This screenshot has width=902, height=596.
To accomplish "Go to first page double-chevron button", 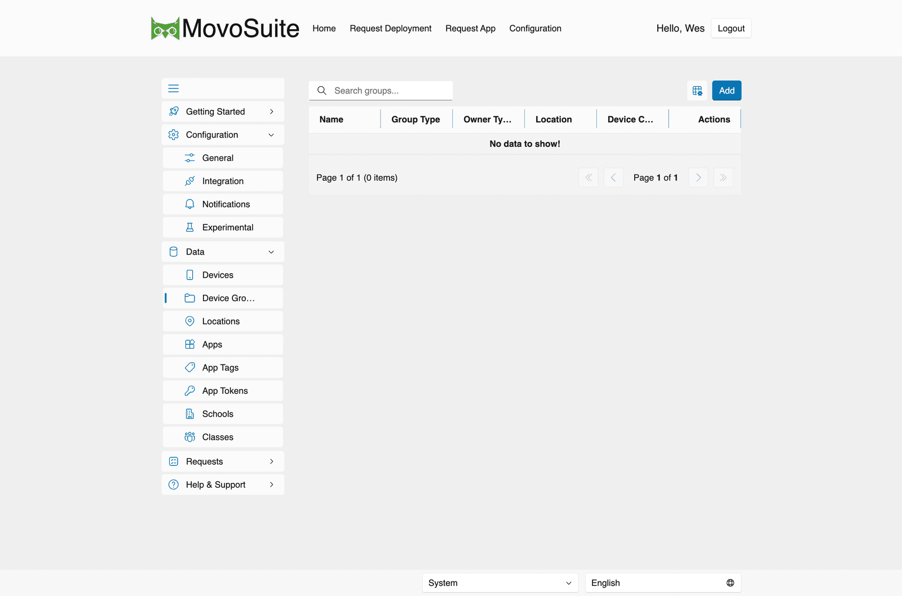I will coord(589,177).
